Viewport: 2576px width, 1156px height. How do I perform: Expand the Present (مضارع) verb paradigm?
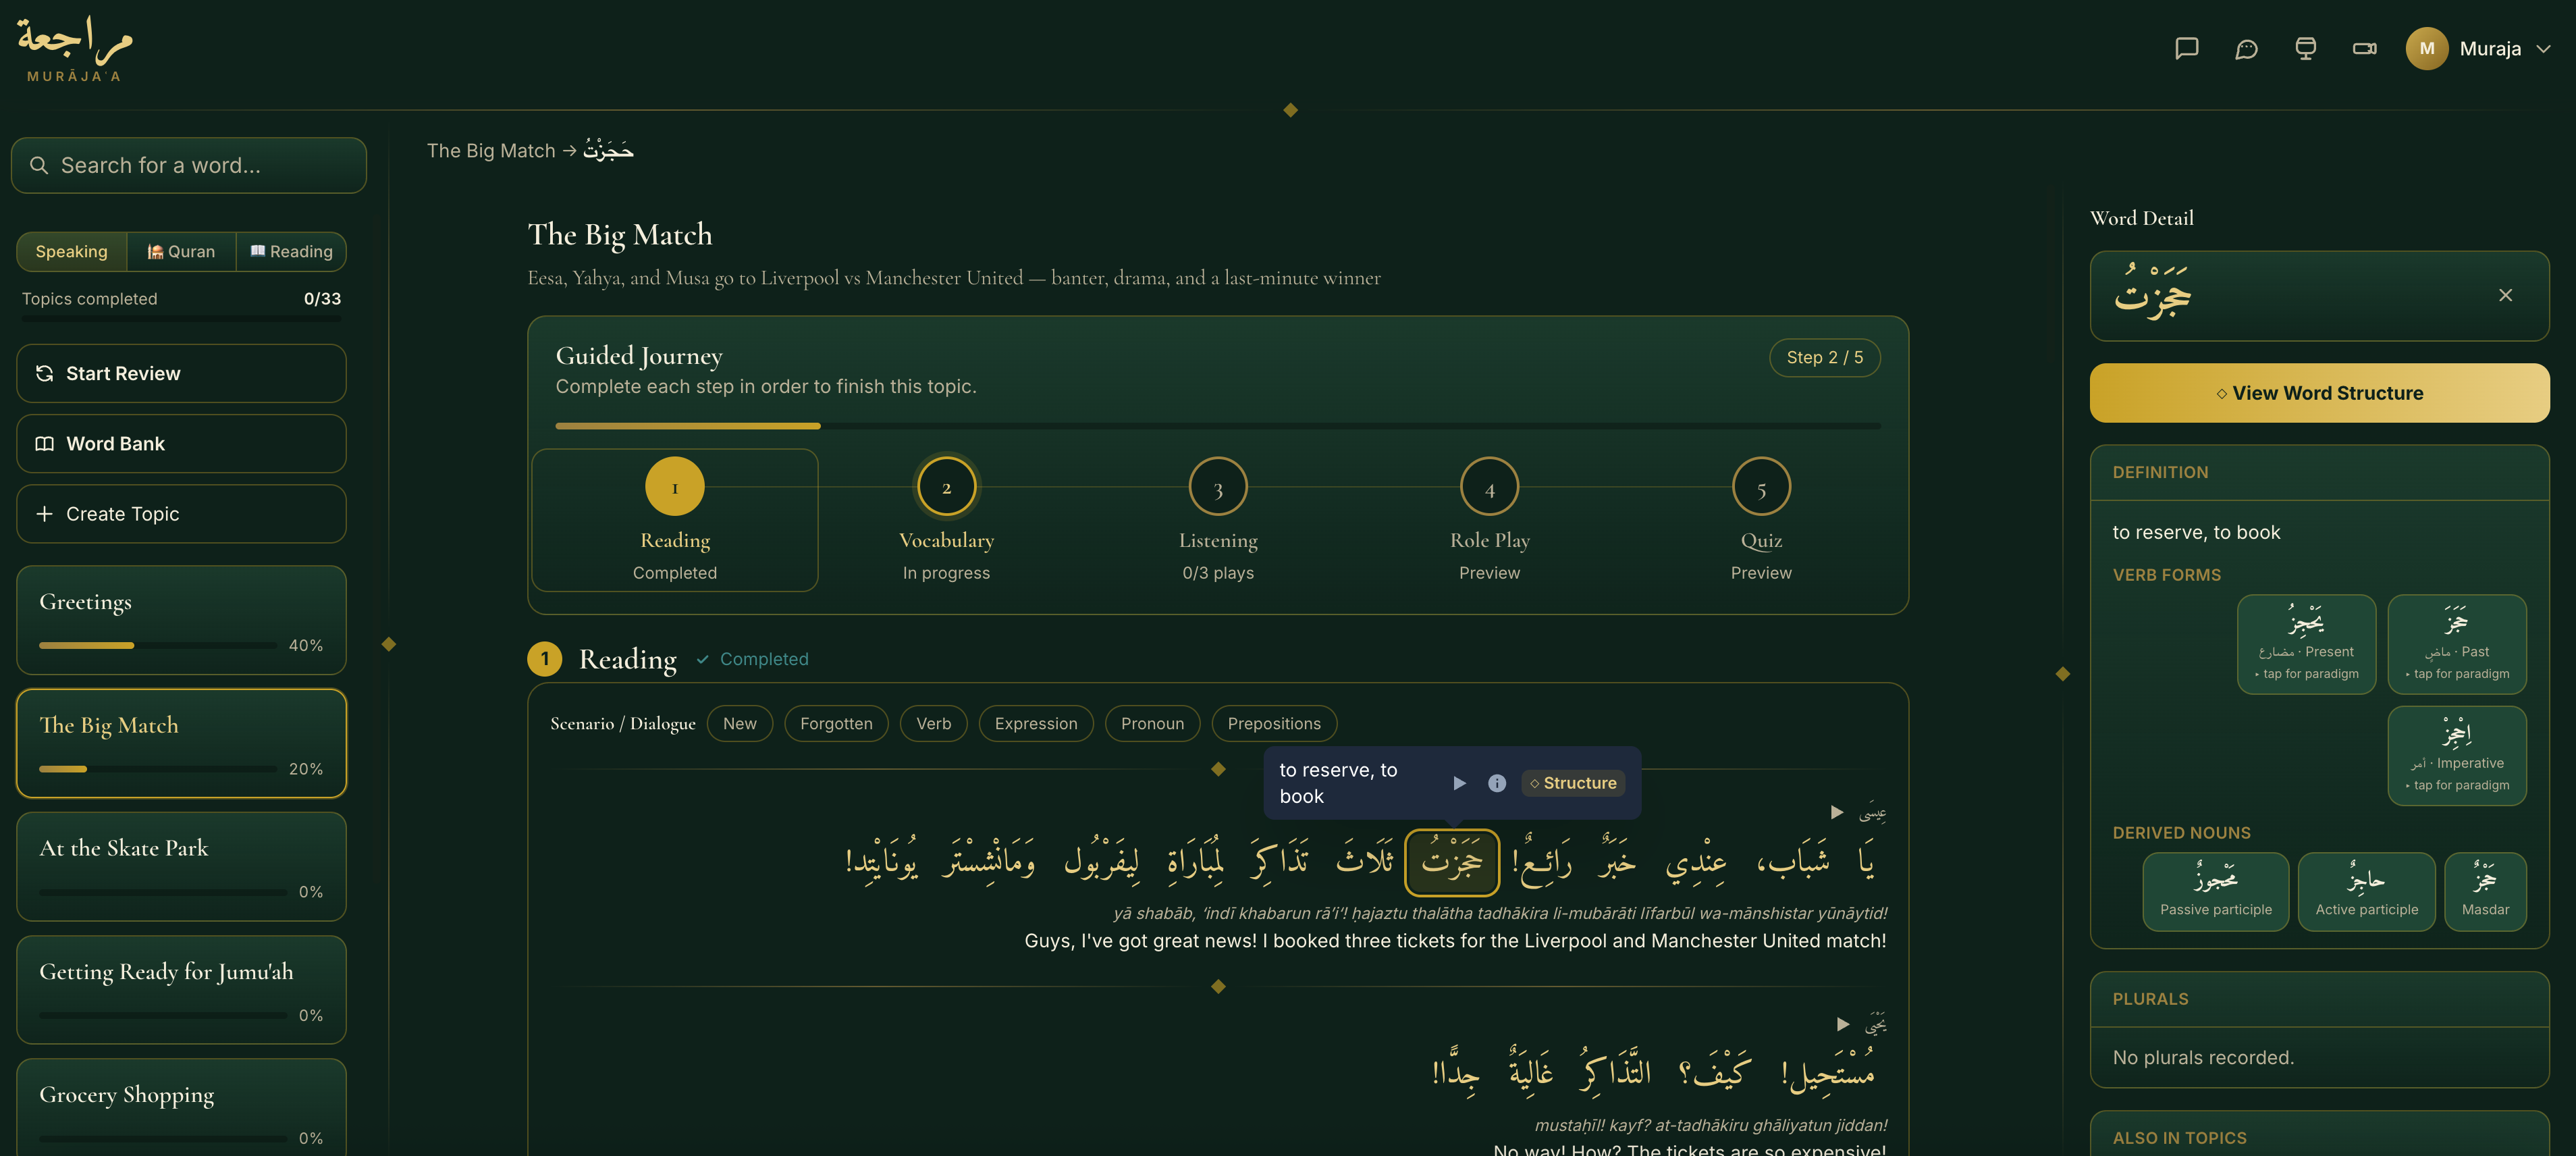(2306, 644)
